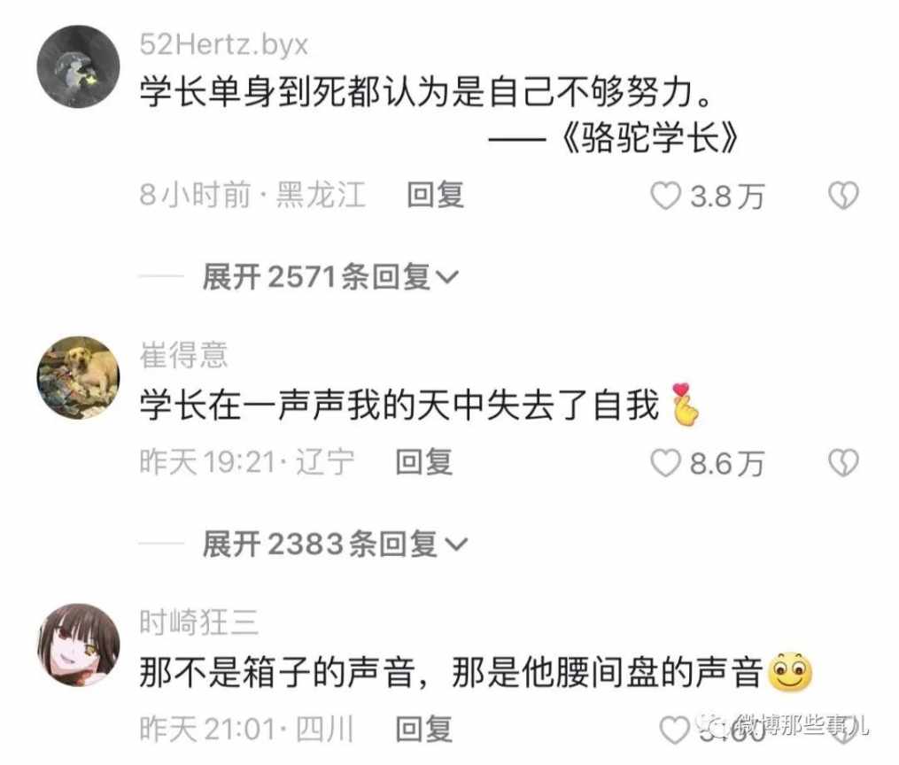Screen dimensions: 899x765
Task: Open 崔得意's dog avatar
Action: point(79,377)
